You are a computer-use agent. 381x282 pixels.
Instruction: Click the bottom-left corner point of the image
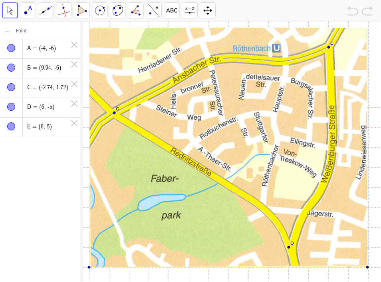89,267
